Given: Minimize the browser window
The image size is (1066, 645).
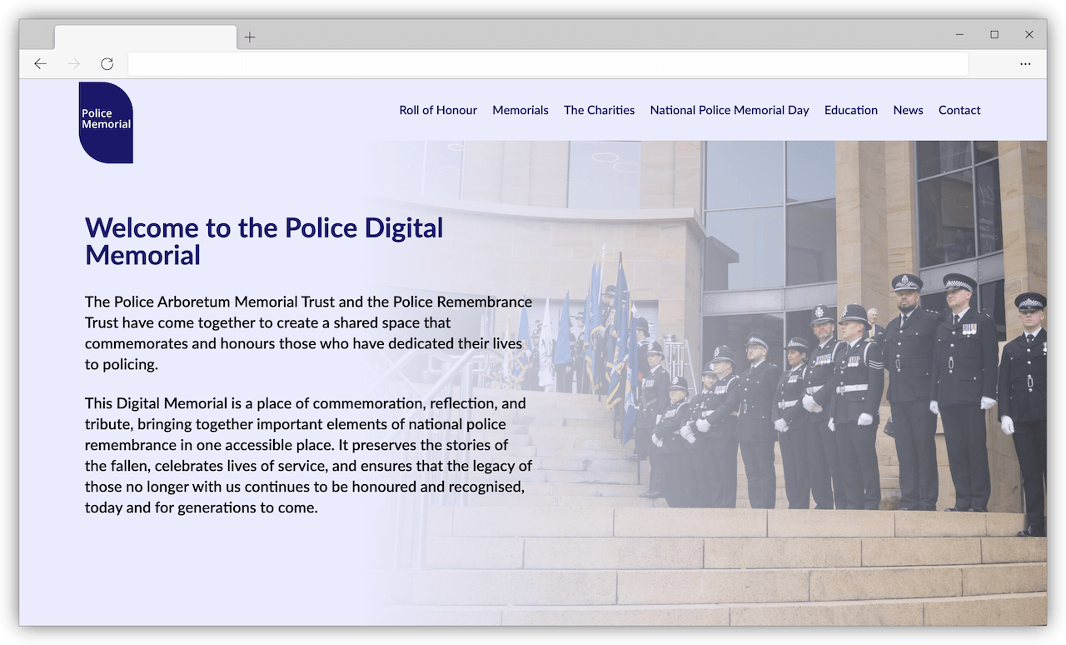Looking at the screenshot, I should (959, 35).
